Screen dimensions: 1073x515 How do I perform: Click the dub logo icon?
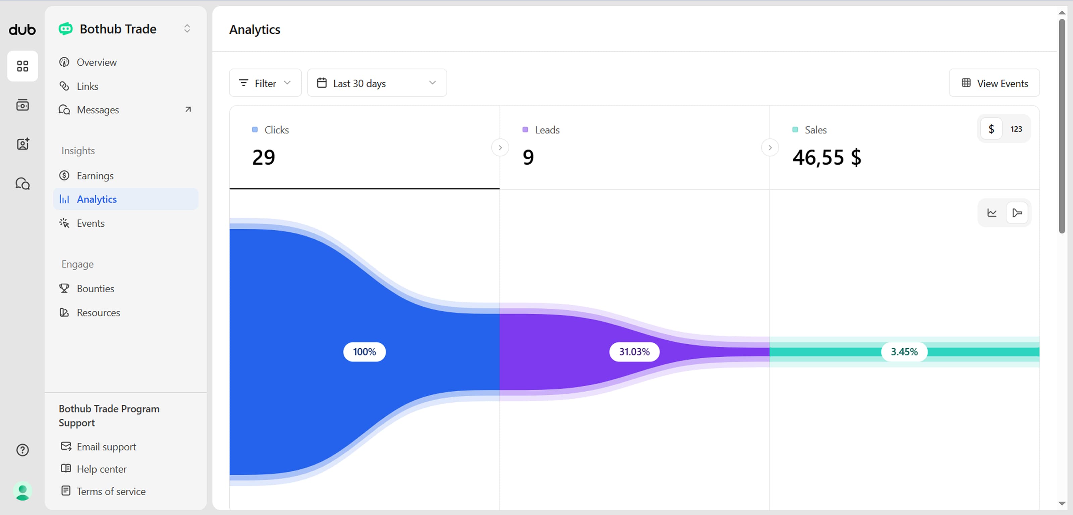point(22,30)
